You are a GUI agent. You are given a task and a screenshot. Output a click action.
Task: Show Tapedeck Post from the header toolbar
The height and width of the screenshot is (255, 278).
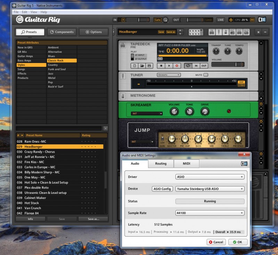[239, 32]
